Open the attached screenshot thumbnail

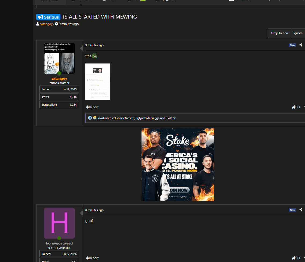(x=98, y=82)
